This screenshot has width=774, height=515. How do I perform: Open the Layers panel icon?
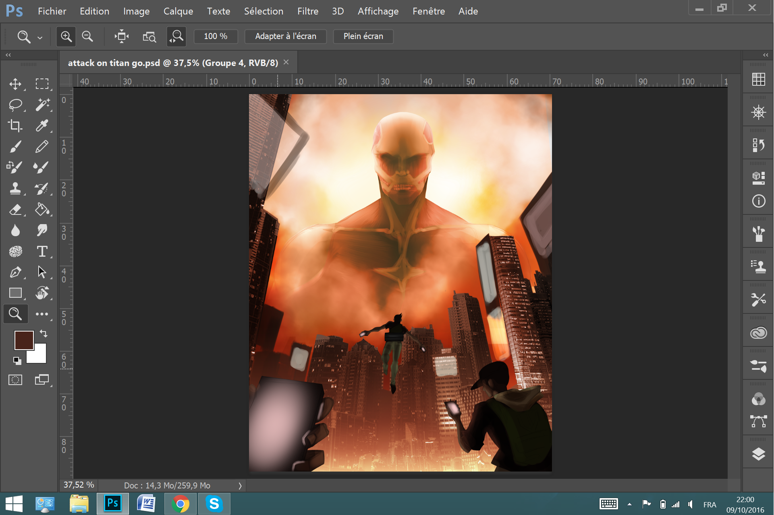(x=758, y=454)
